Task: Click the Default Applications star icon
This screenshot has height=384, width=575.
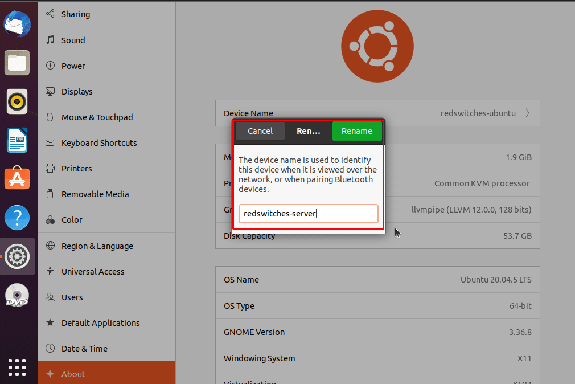Action: click(x=50, y=322)
